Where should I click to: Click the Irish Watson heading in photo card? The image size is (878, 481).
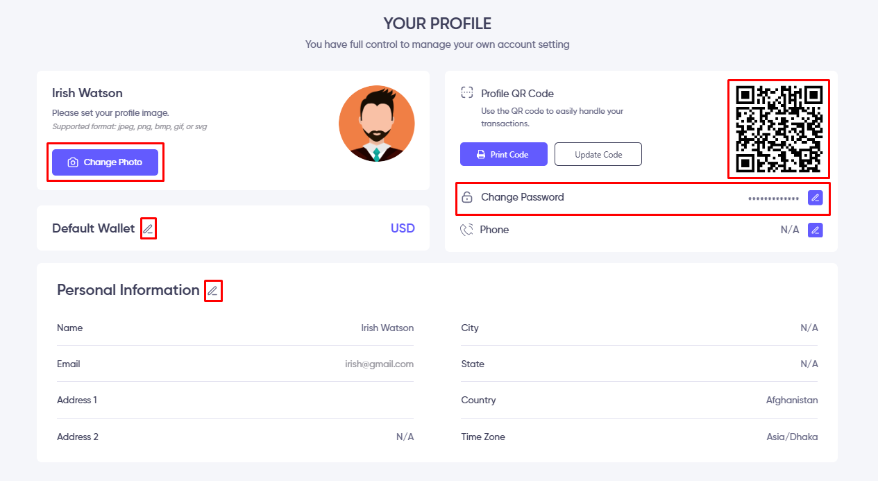point(87,93)
